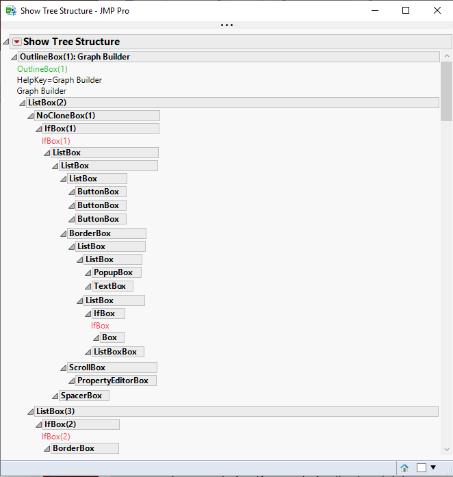Open the arrange windows dropdown arrow at bottom right

click(x=433, y=467)
